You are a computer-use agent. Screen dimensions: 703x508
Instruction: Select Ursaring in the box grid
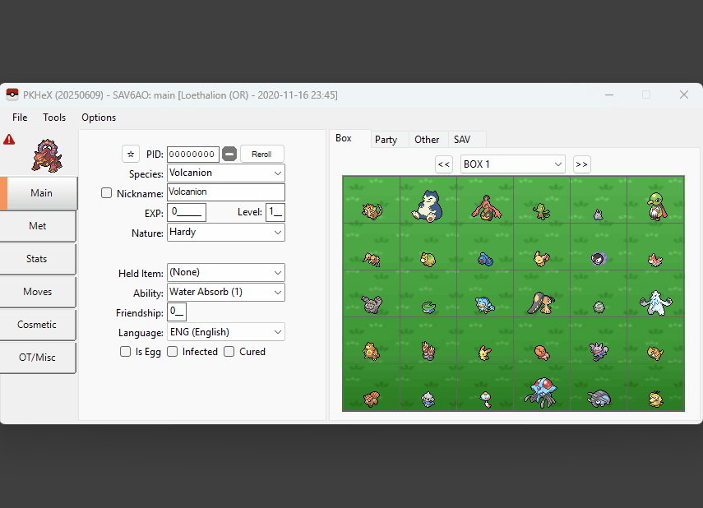coord(371,339)
